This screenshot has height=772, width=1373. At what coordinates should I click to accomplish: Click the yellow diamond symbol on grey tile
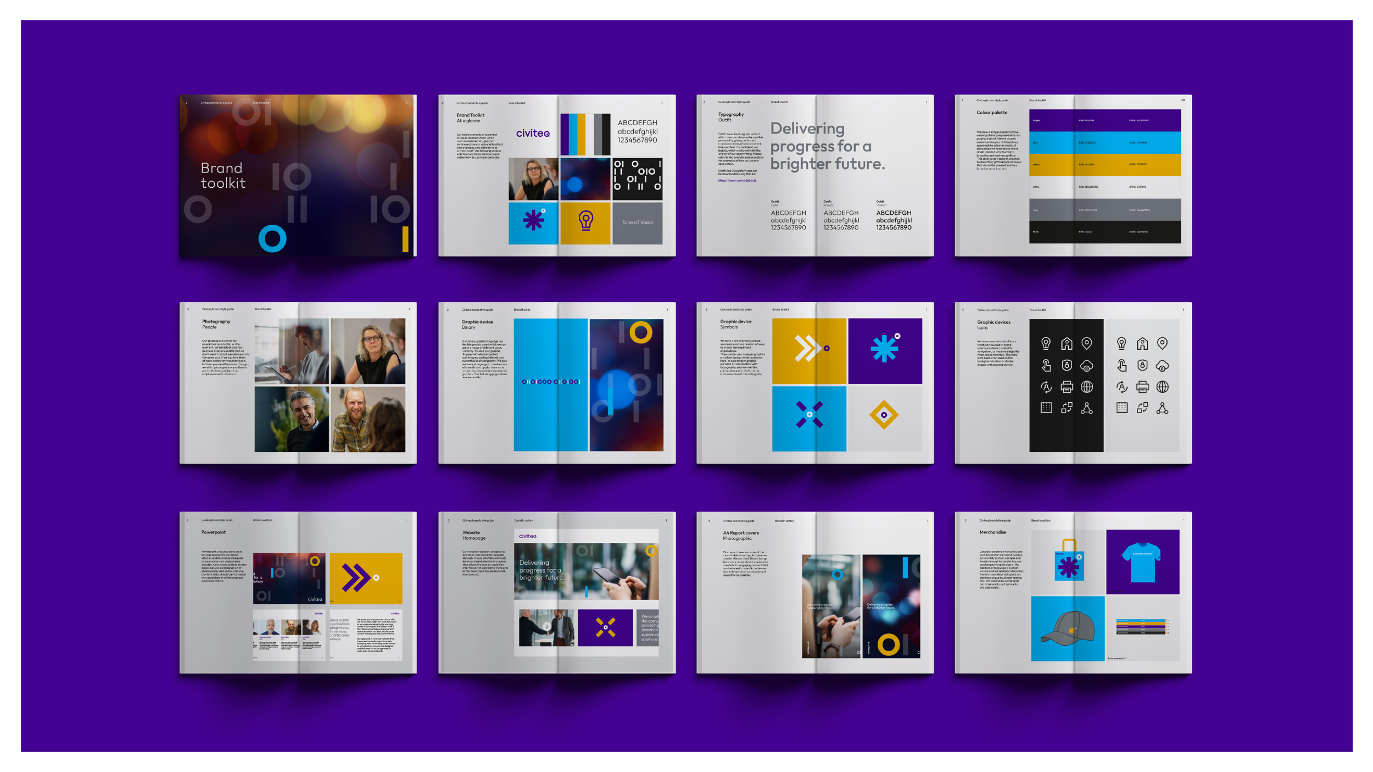pyautogui.click(x=884, y=415)
